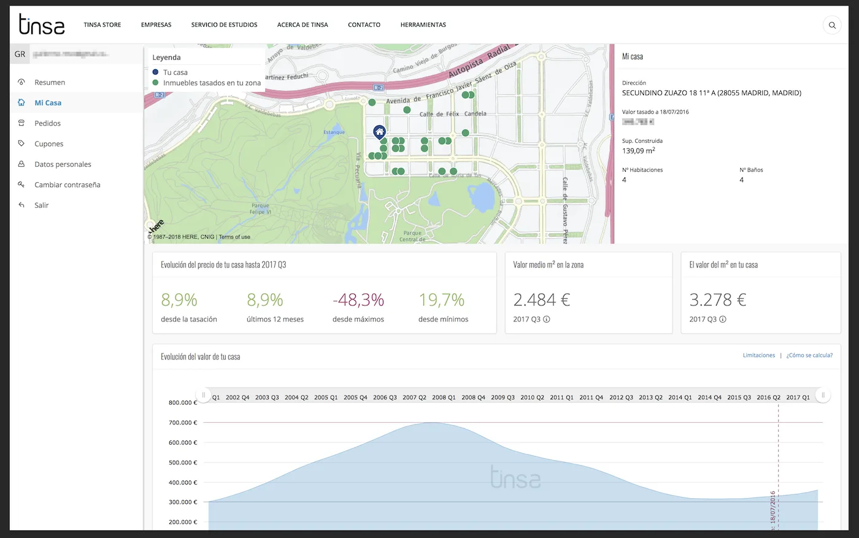Click the address SECUNDINO ZUAZO 18 text
Image resolution: width=859 pixels, height=538 pixels.
coord(712,93)
